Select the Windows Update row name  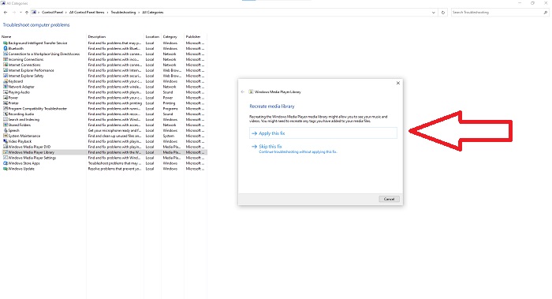pyautogui.click(x=21, y=169)
